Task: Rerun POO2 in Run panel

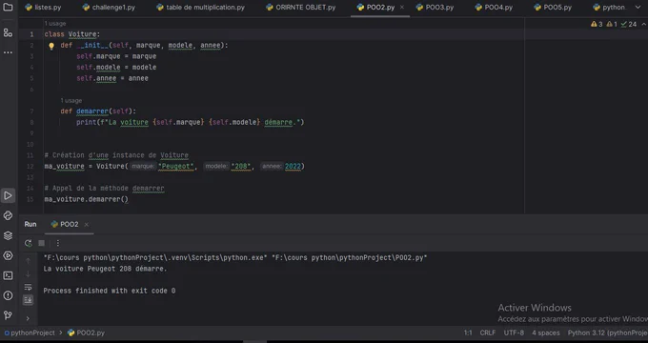Action: (28, 243)
